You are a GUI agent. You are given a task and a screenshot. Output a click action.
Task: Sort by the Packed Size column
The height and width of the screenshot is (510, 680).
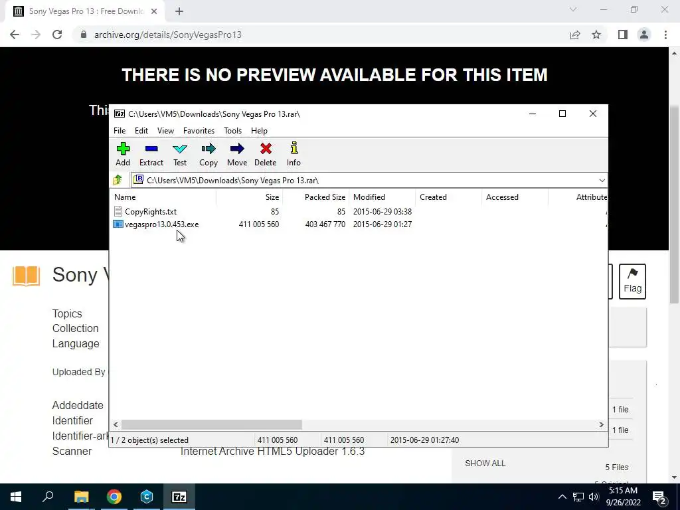[315, 197]
